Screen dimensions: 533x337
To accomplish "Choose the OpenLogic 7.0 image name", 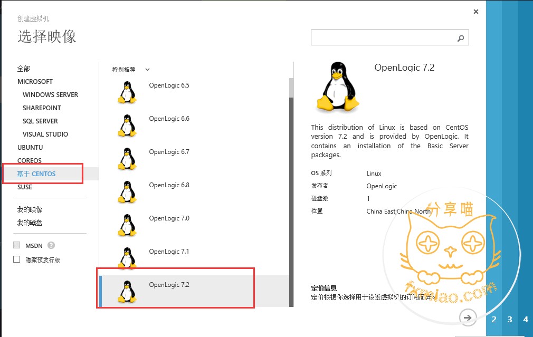I will point(169,218).
